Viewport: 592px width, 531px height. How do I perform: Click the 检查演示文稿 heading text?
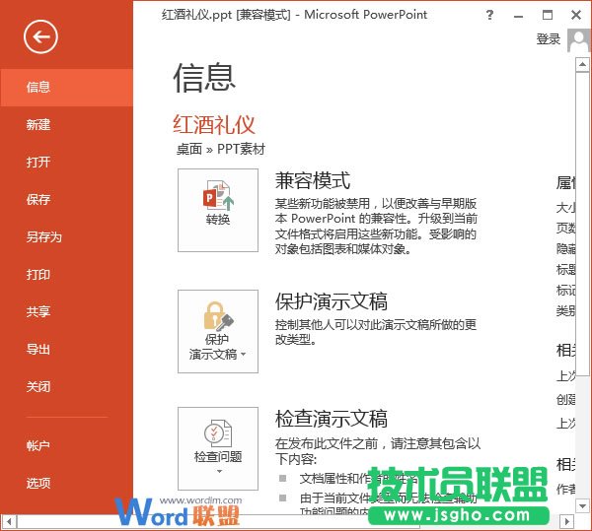[x=332, y=419]
